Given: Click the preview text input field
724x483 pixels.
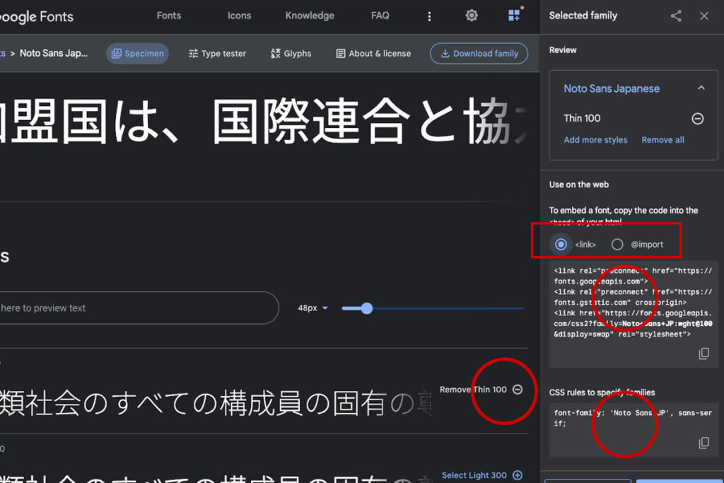Looking at the screenshot, I should tap(138, 308).
